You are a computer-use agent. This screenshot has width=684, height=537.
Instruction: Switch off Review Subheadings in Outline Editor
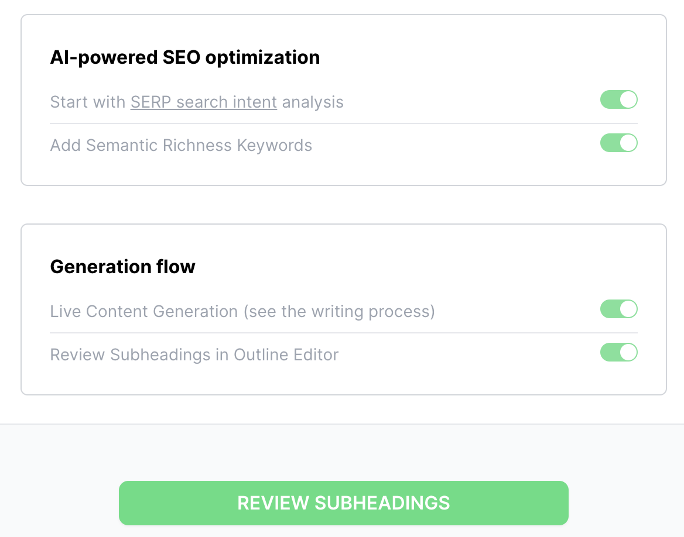pos(618,352)
